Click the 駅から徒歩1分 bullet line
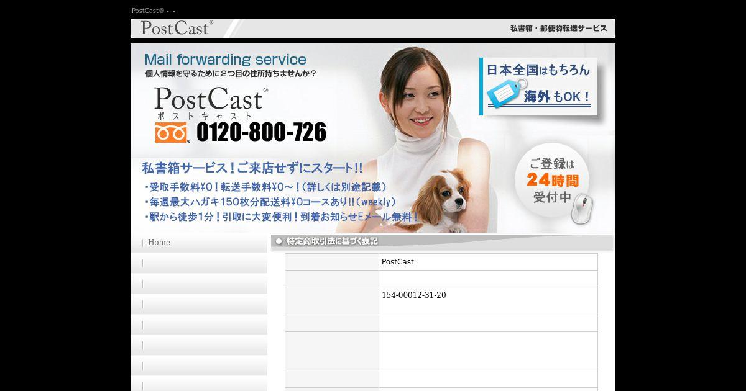 pyautogui.click(x=281, y=217)
